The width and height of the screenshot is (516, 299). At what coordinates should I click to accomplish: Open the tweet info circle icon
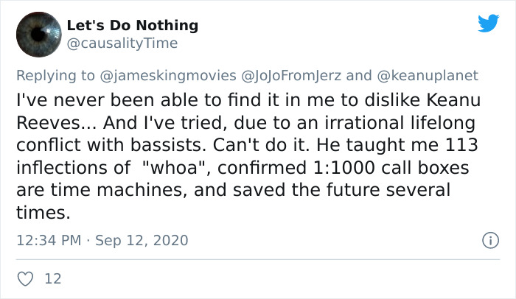[487, 240]
